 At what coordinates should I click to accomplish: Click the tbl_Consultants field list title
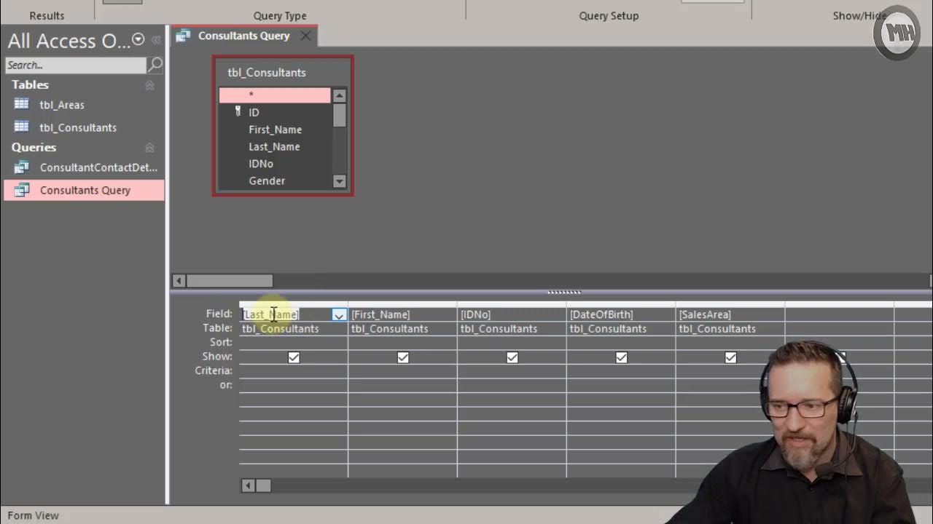(x=267, y=73)
